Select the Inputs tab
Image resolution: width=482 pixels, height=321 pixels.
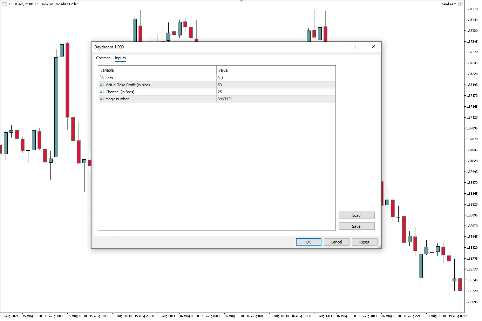[x=120, y=58]
